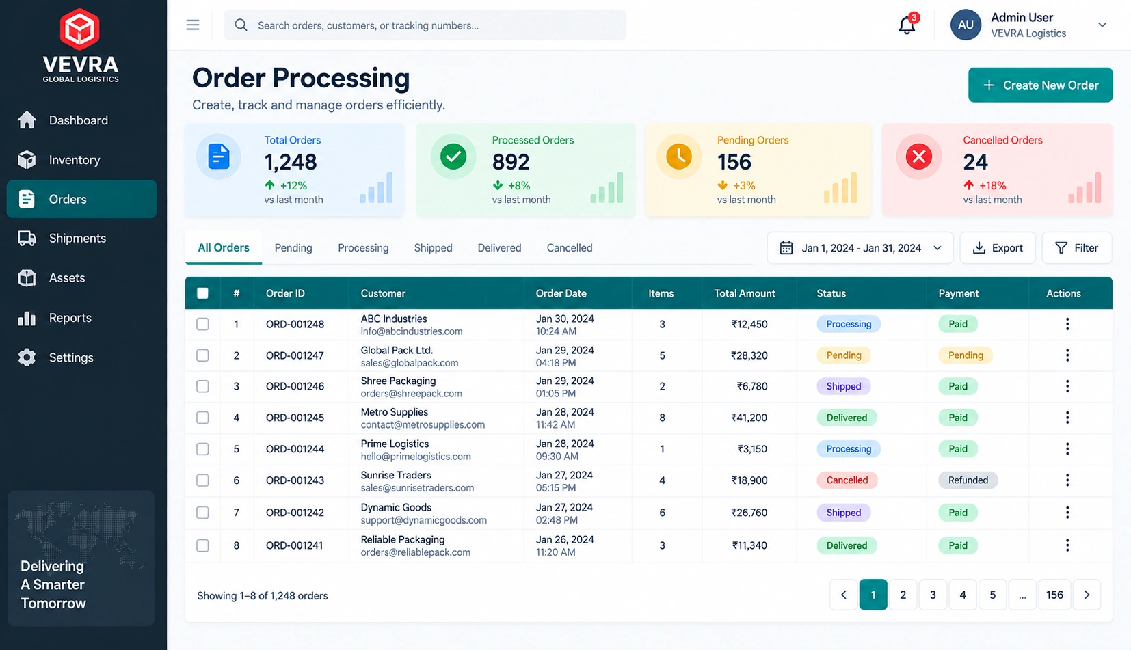Go to previous page arrow
This screenshot has width=1131, height=650.
[844, 595]
